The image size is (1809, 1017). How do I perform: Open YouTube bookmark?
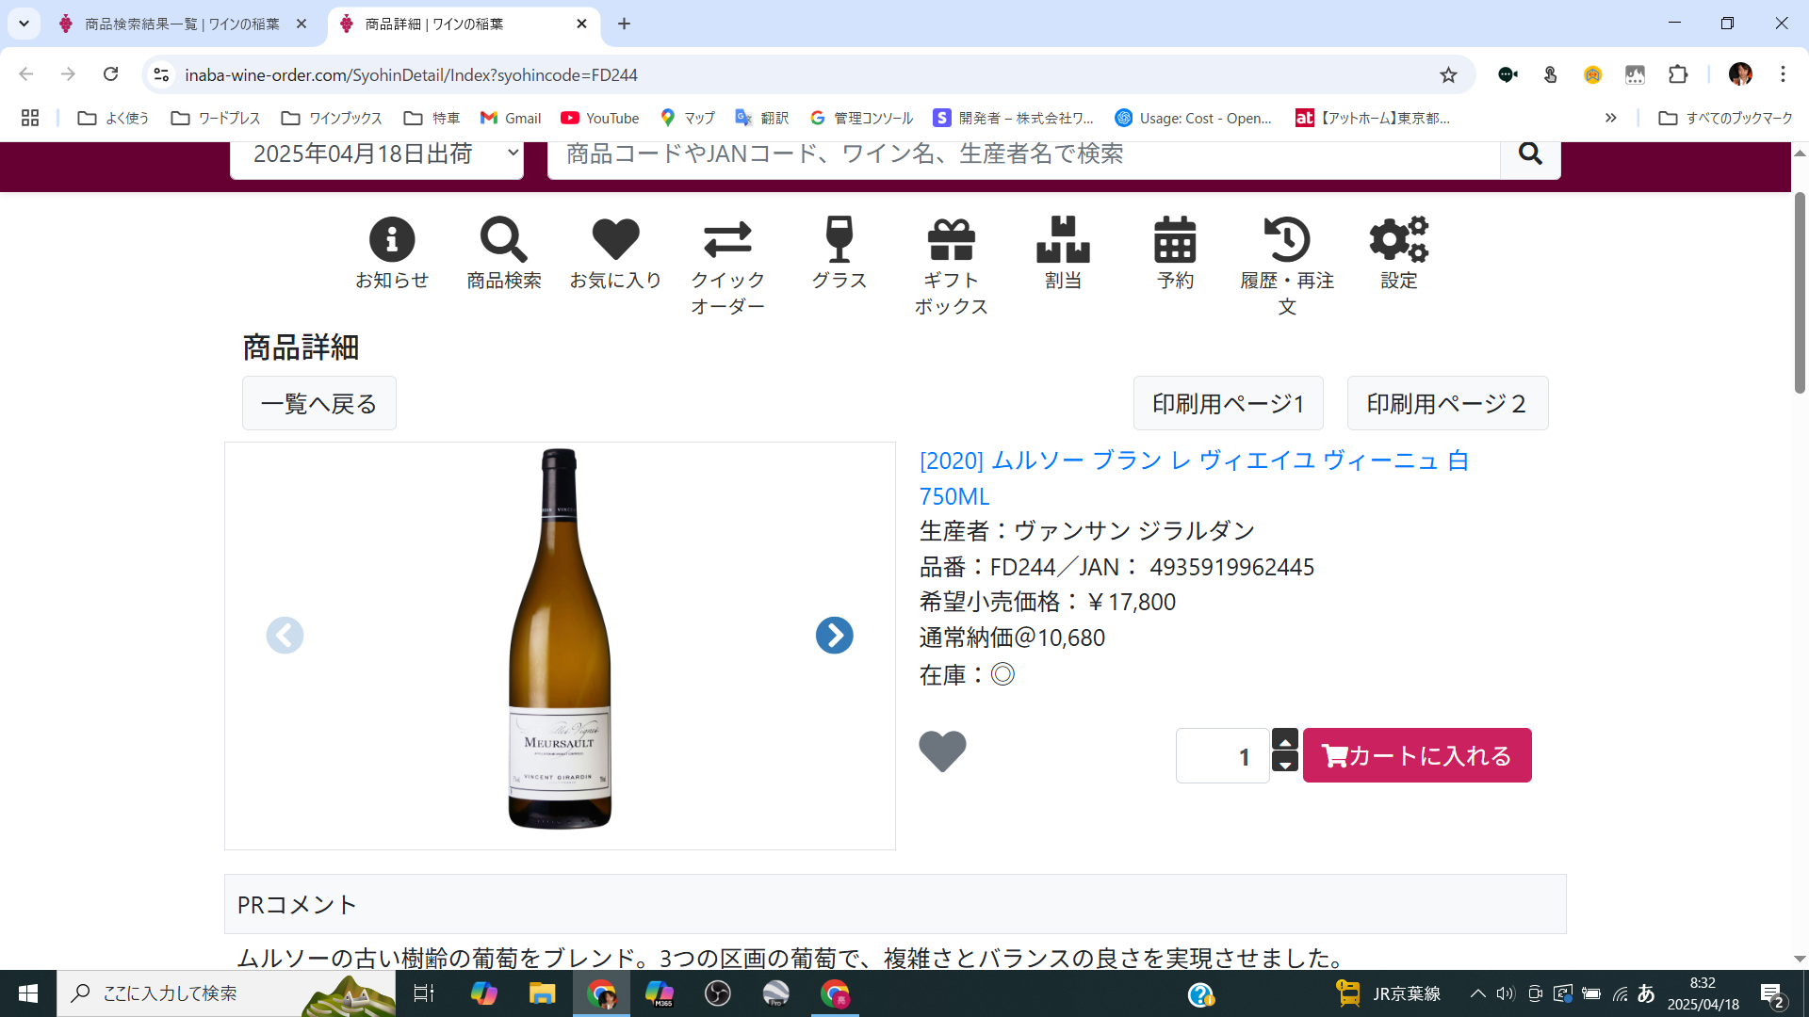(x=600, y=118)
